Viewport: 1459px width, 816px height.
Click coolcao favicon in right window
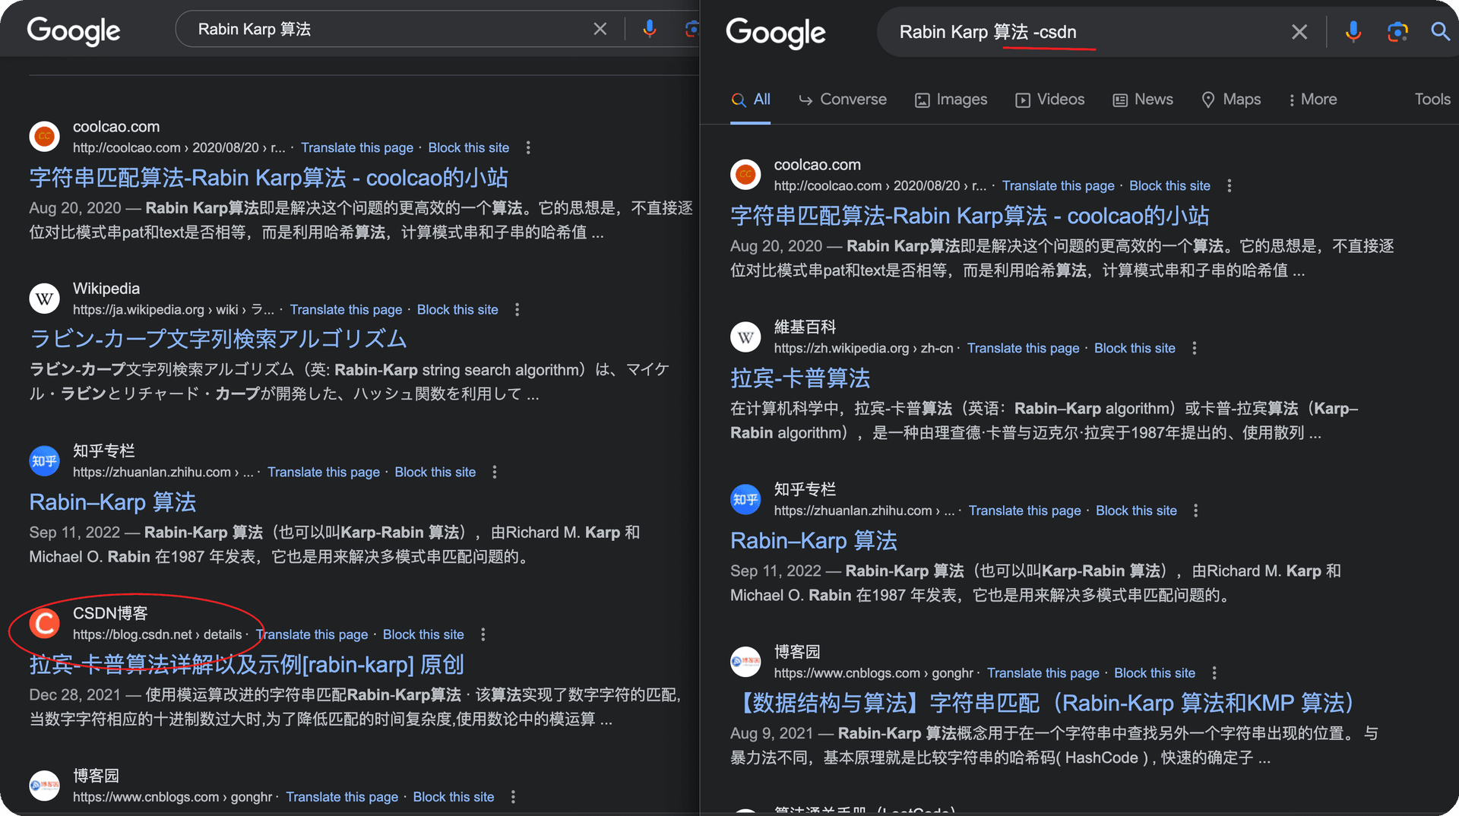(745, 175)
